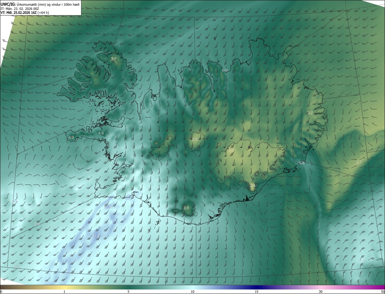Image resolution: width=385 pixels, height=294 pixels.
Task: Click the 4.8 value label on the map
Action: (x=101, y=133)
